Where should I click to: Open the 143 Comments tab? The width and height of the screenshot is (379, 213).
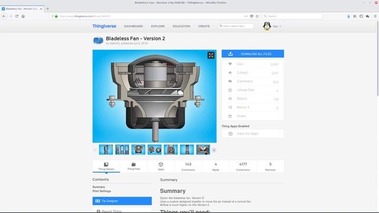tap(188, 166)
